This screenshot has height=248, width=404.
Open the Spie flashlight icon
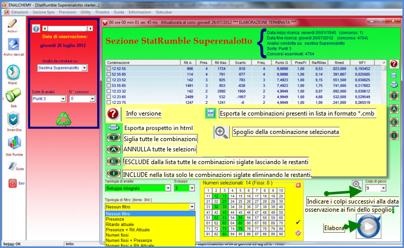(x=13, y=95)
